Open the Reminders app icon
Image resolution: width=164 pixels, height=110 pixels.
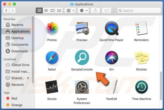tap(141, 28)
